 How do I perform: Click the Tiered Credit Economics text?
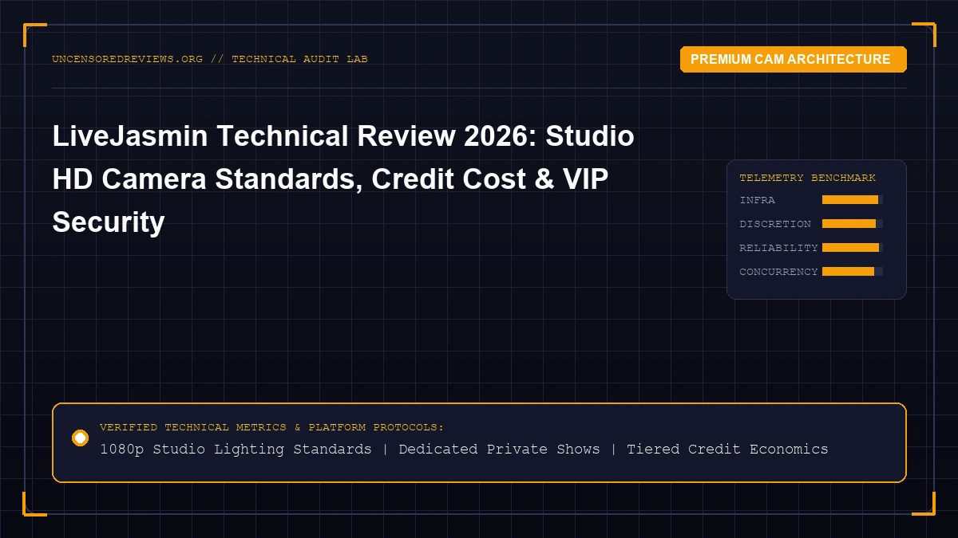727,449
